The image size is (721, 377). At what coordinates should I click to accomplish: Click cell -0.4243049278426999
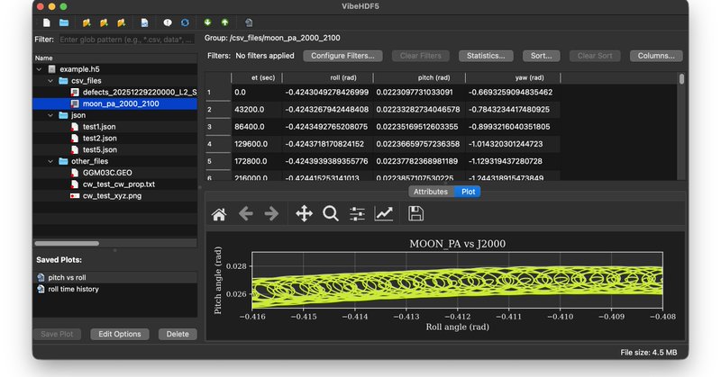click(x=327, y=93)
